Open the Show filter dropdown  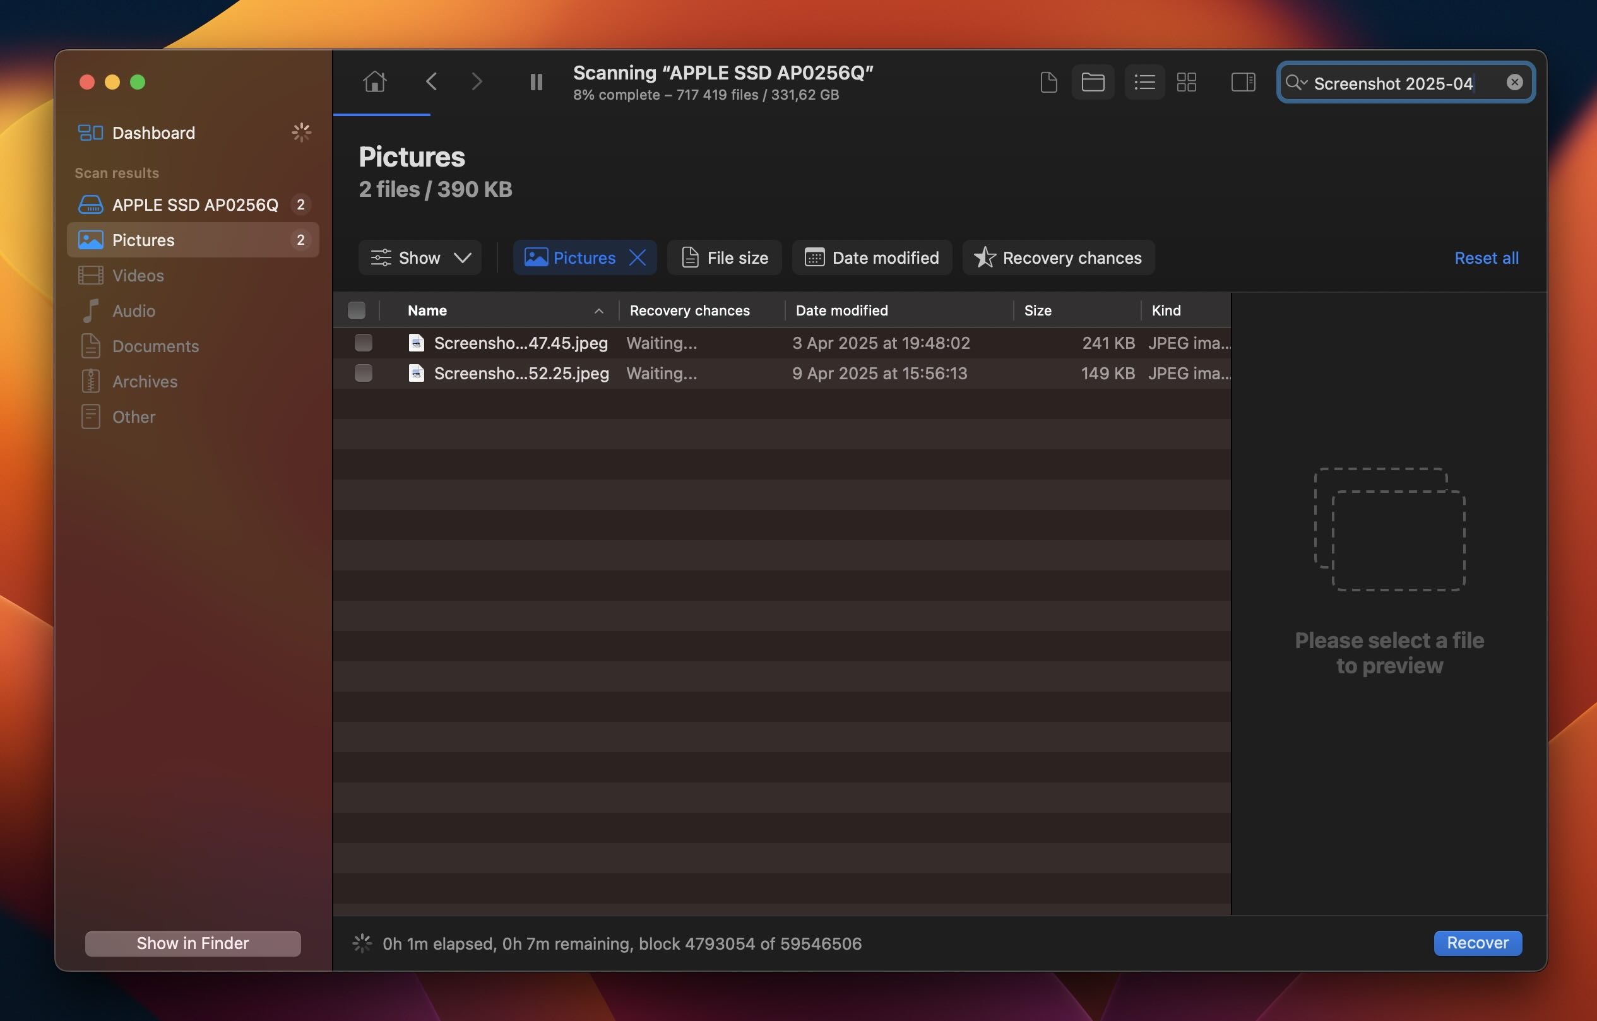419,257
